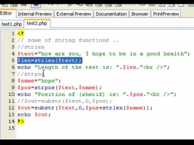The width and height of the screenshot is (194, 145).
Task: Click line number 10 in the gutter
Action: click(x=11, y=94)
